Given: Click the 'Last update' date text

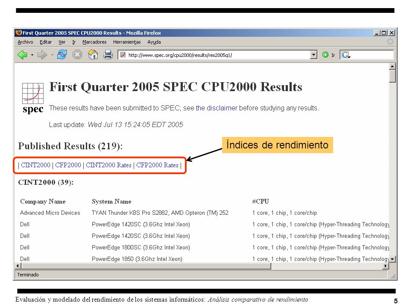Looking at the screenshot, I should 116,124.
